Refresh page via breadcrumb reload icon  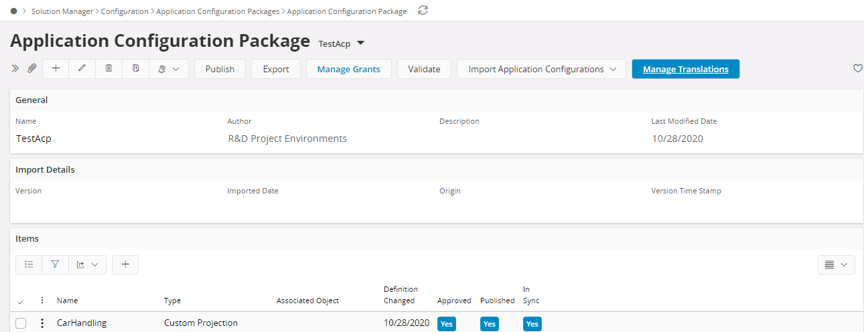423,11
